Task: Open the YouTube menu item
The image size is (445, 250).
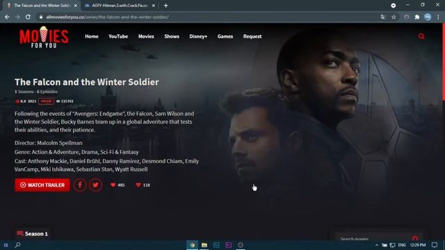Action: (118, 36)
